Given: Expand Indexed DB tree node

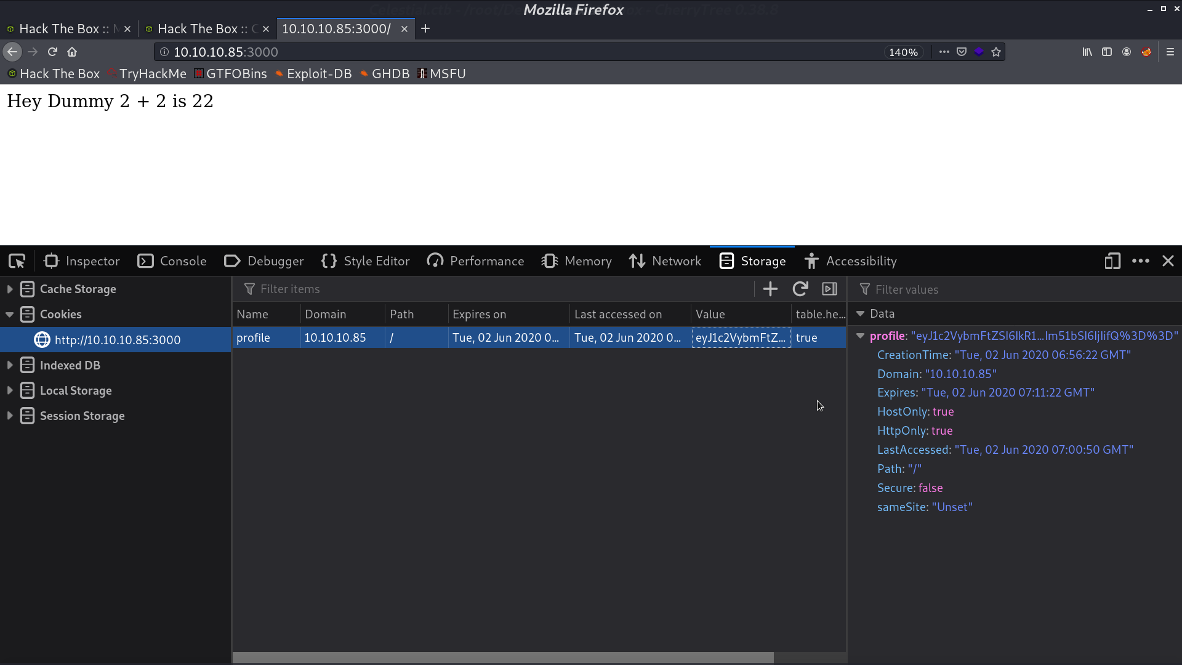Looking at the screenshot, I should point(10,365).
